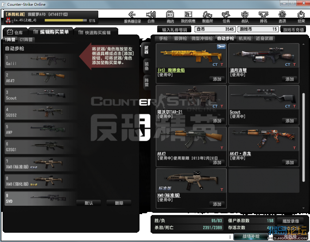Image resolution: width=310 pixels, height=242 pixels.
Task: Click the wrench icon on golden rifle
Action: 221,46
